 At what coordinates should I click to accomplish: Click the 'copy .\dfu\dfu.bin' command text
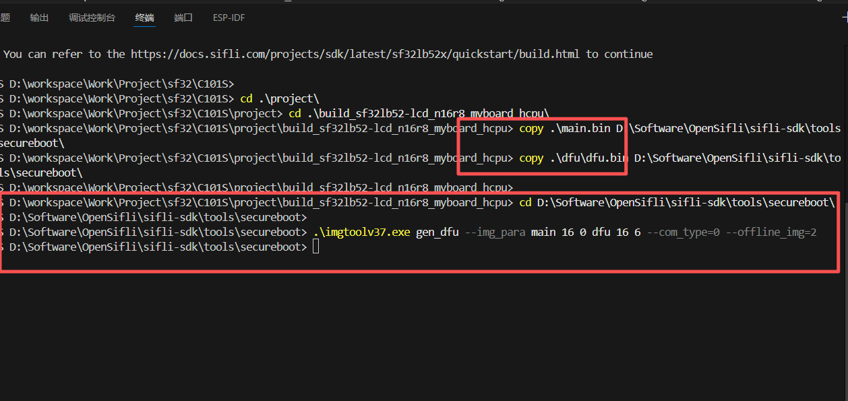coord(573,158)
